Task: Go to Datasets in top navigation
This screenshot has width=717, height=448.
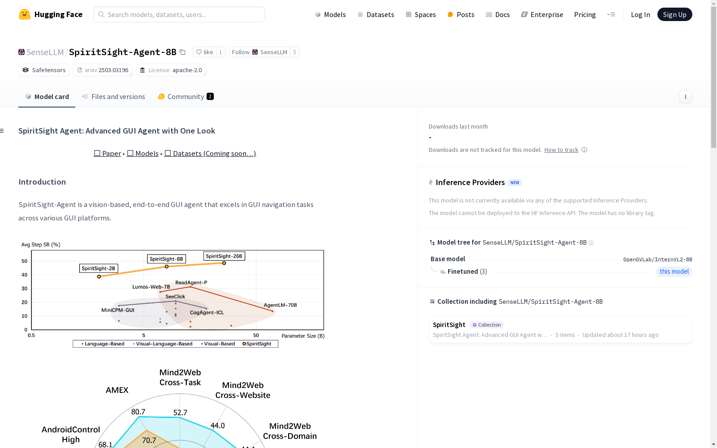Action: tap(376, 14)
